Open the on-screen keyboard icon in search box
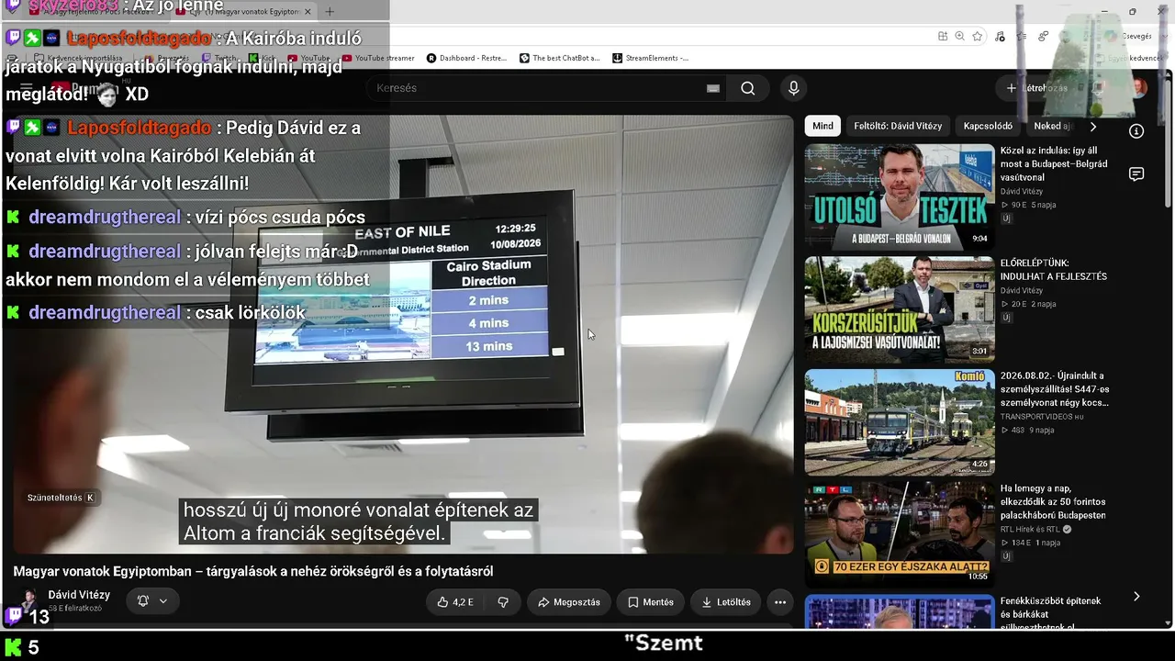The image size is (1175, 661). (x=713, y=88)
